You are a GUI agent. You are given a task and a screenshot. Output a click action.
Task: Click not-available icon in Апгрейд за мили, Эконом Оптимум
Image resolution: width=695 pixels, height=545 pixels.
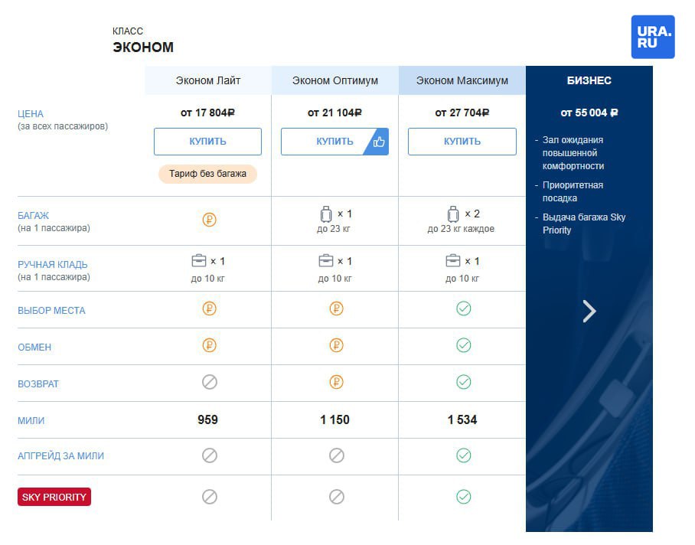[337, 455]
